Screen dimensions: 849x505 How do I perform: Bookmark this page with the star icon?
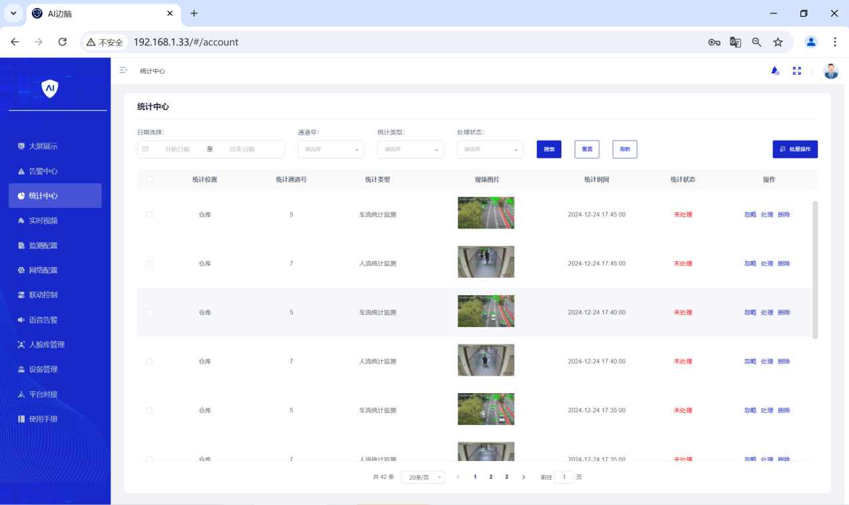click(x=778, y=42)
